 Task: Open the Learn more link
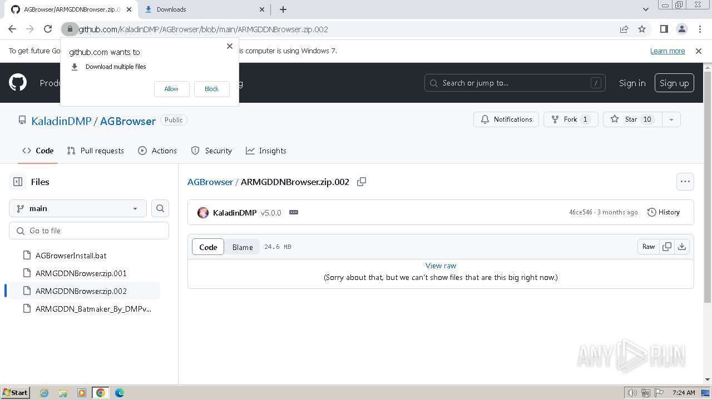tap(667, 51)
